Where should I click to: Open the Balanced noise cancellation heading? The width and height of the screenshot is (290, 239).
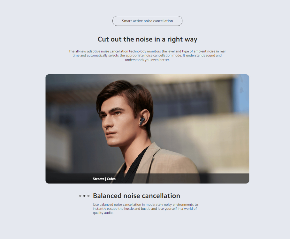pos(137,196)
